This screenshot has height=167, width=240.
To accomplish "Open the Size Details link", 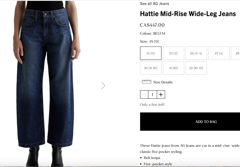I will 163,82.
